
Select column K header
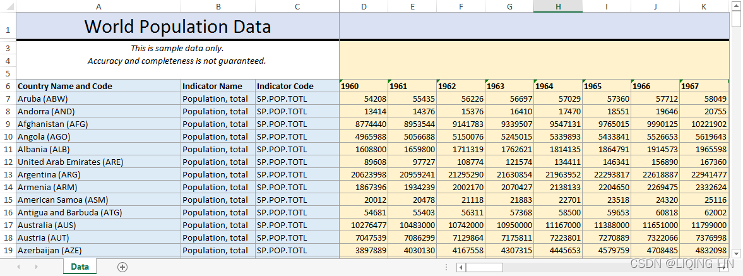point(704,6)
